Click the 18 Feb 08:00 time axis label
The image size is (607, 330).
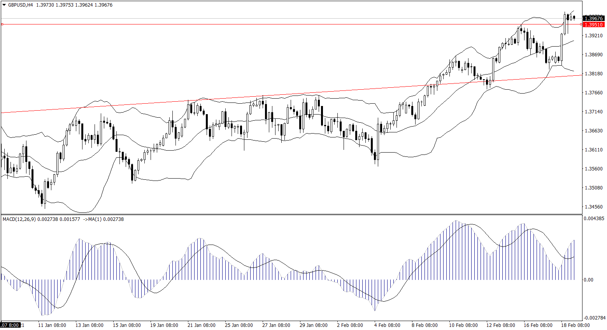(575, 325)
